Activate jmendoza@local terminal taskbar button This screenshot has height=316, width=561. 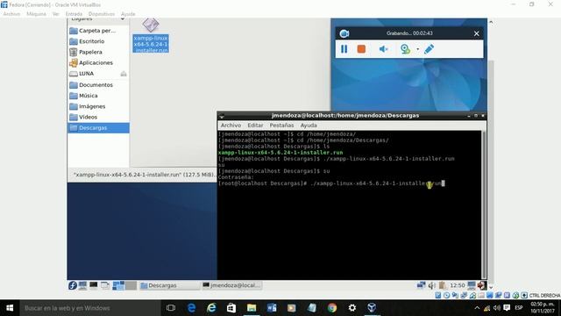point(231,285)
